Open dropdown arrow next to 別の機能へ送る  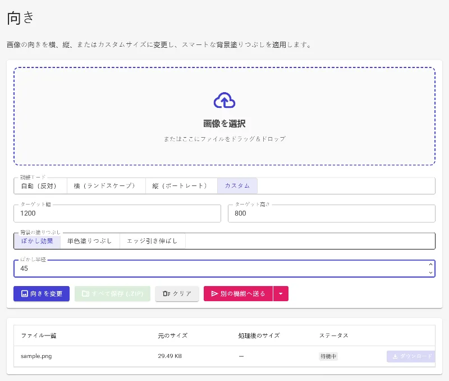coord(281,293)
